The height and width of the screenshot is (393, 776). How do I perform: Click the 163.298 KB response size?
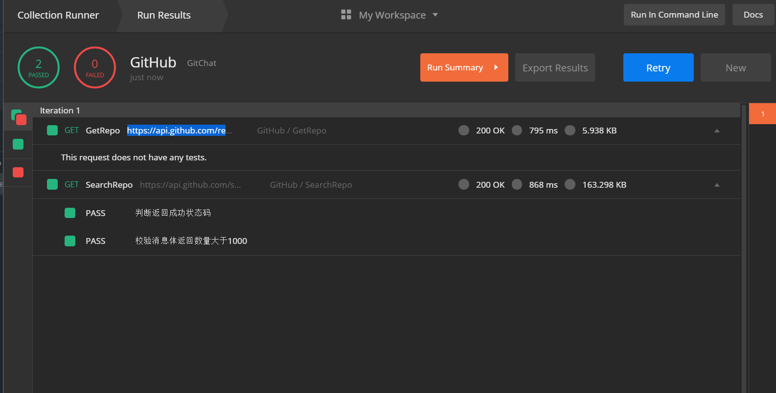coord(604,185)
